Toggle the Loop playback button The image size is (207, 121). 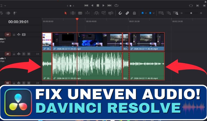[x=116, y=5]
